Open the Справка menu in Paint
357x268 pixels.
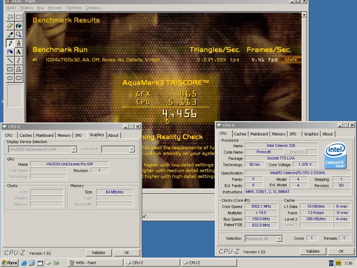93,8
